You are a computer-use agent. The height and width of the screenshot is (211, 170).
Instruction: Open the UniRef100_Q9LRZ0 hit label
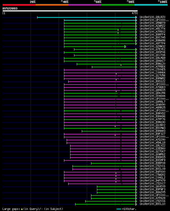pos(152,17)
